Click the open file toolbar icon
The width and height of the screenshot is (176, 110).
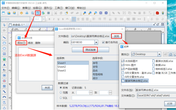9,13
